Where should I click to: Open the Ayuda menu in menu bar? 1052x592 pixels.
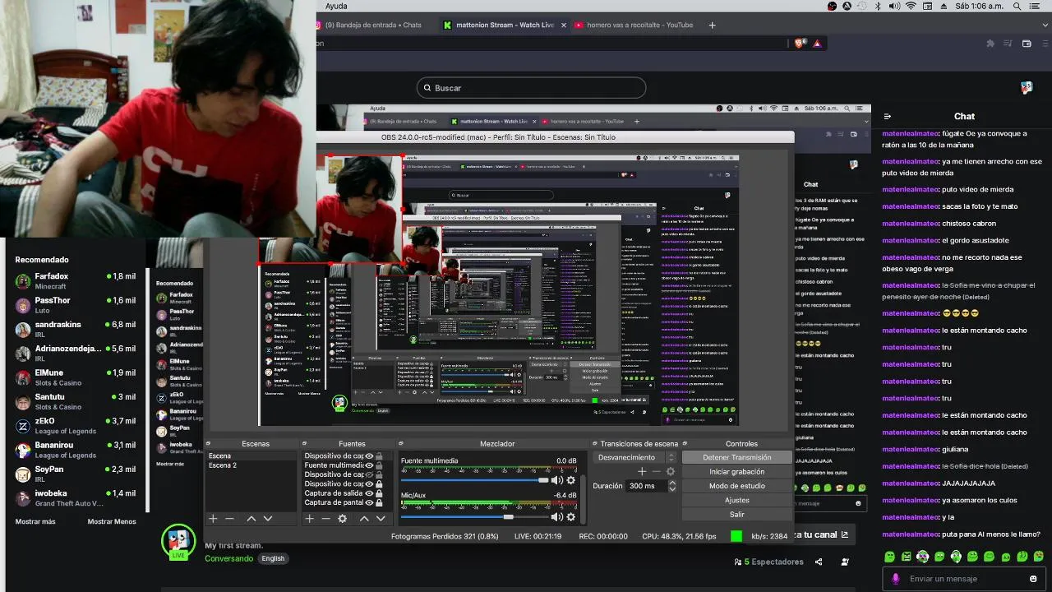pyautogui.click(x=336, y=6)
